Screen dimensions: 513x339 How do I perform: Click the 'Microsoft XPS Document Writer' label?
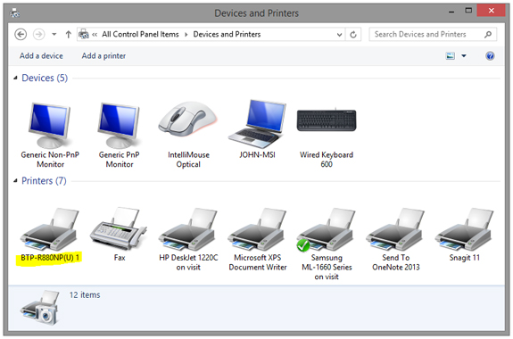coord(258,262)
